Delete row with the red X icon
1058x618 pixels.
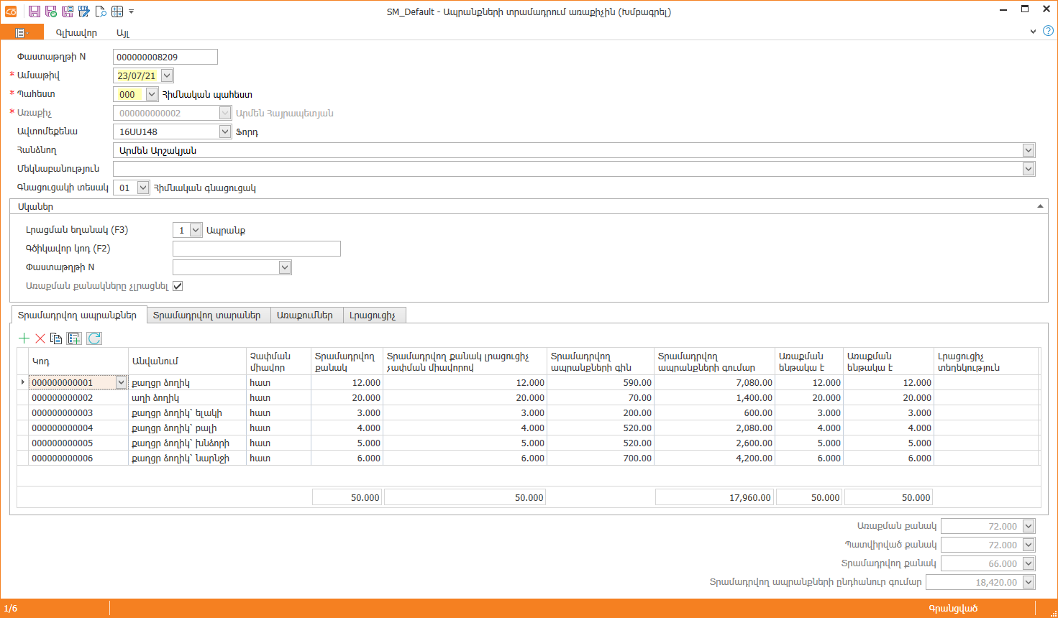point(40,338)
